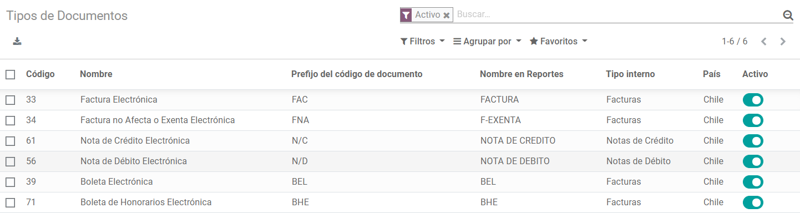Open the Agrupar por dropdown
The width and height of the screenshot is (800, 213).
click(x=487, y=42)
